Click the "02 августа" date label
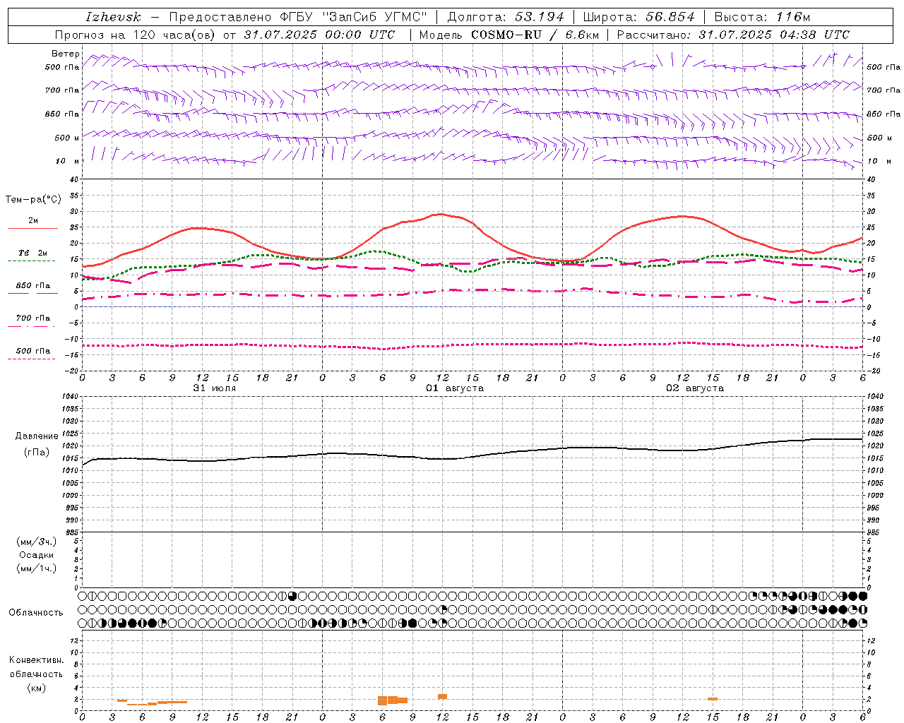This screenshot has height=723, width=904. click(x=695, y=388)
